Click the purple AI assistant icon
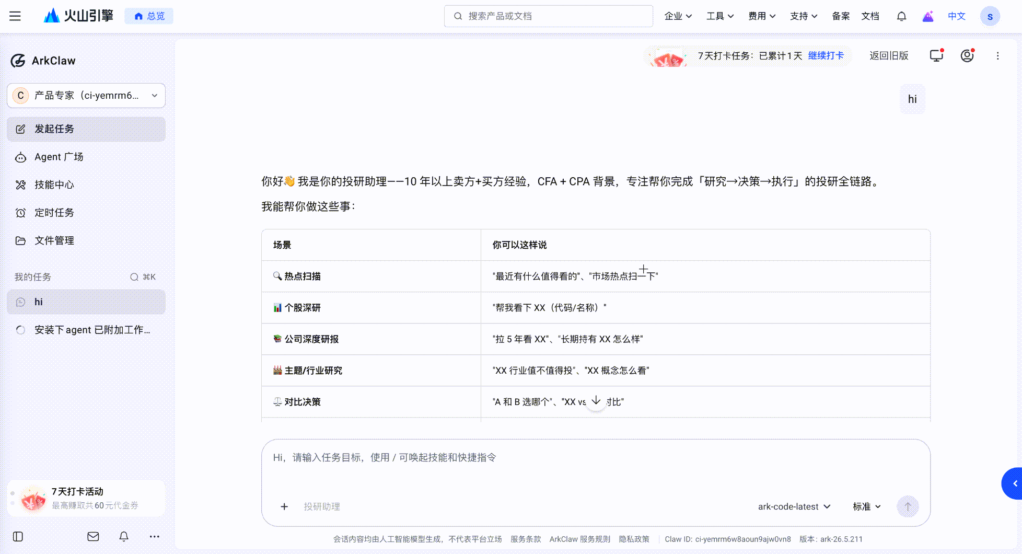This screenshot has height=554, width=1022. point(928,16)
